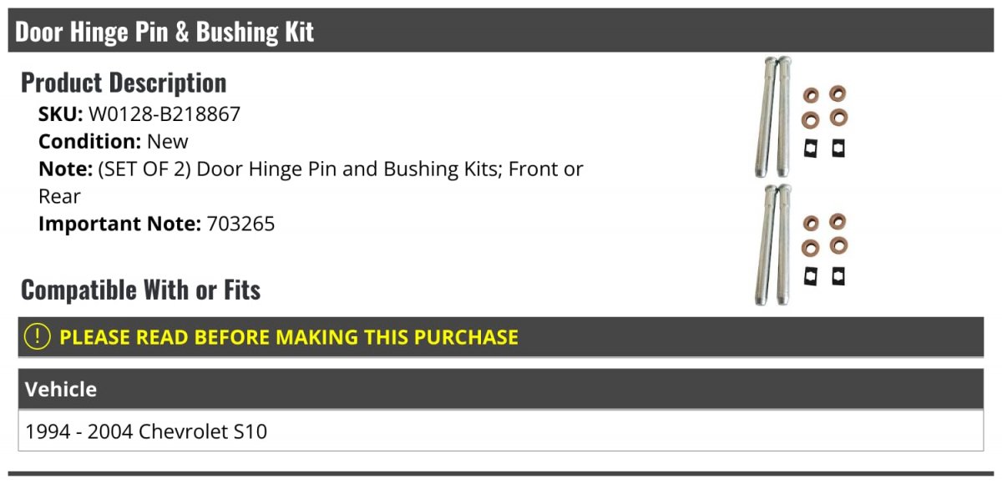This screenshot has height=484, width=1002.
Task: Click the Important Note value 703265
Action: pyautogui.click(x=240, y=224)
